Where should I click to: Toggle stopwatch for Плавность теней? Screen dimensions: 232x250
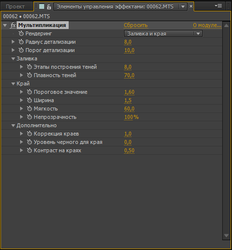pyautogui.click(x=29, y=75)
